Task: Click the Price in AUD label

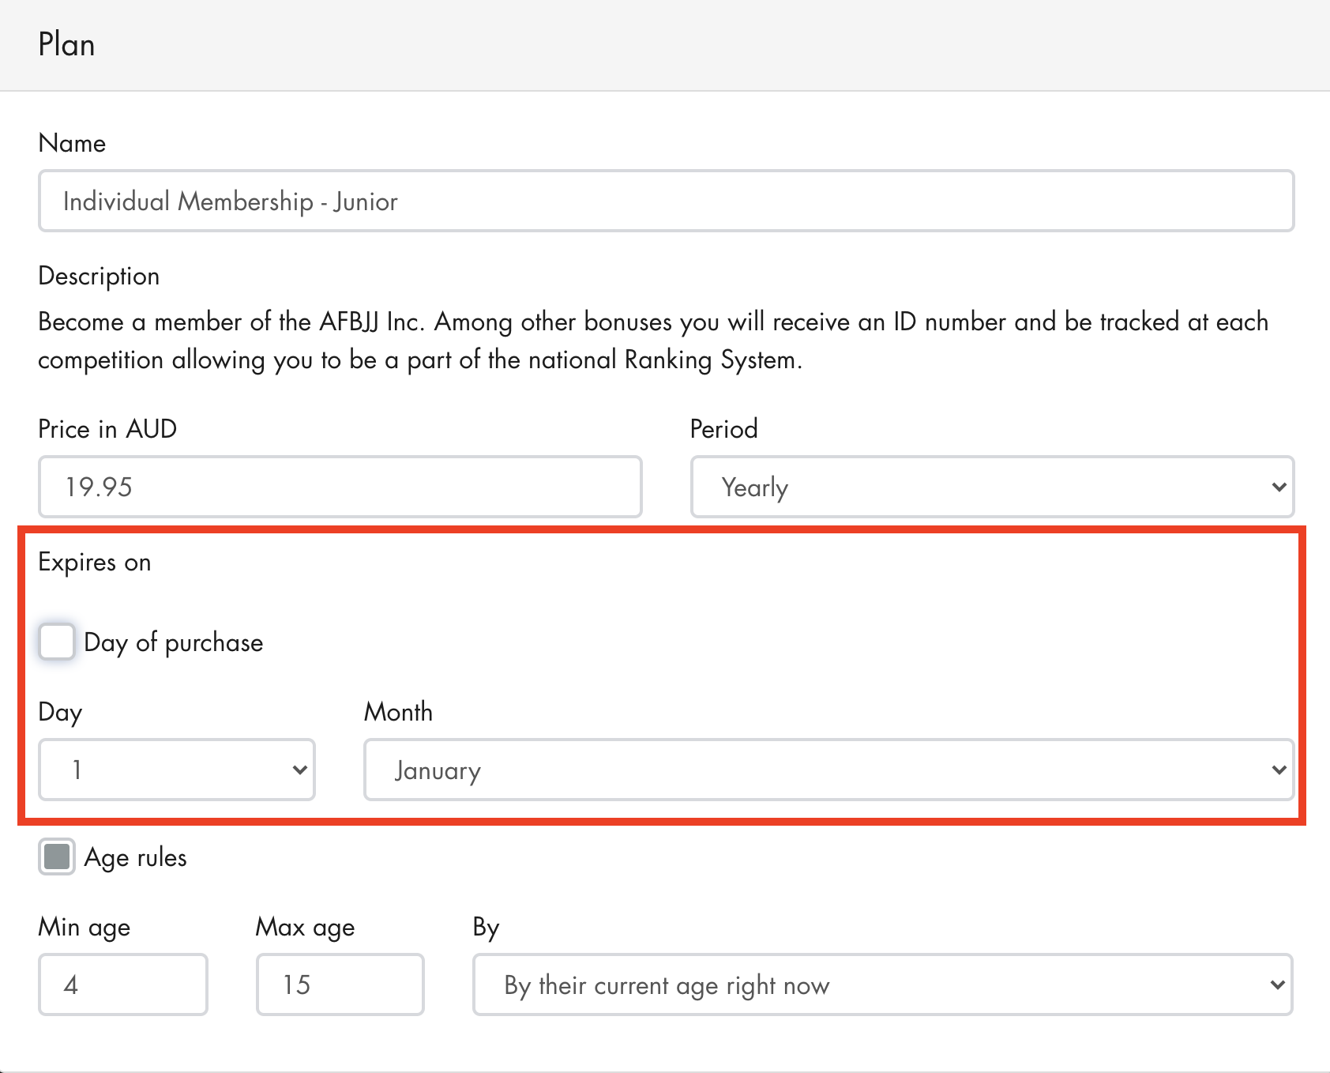Action: [x=107, y=429]
